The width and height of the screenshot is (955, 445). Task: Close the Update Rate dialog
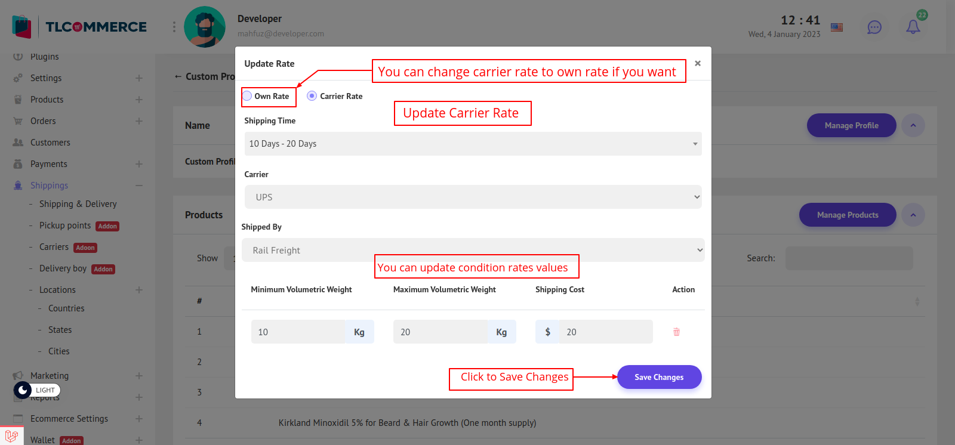[x=697, y=63]
